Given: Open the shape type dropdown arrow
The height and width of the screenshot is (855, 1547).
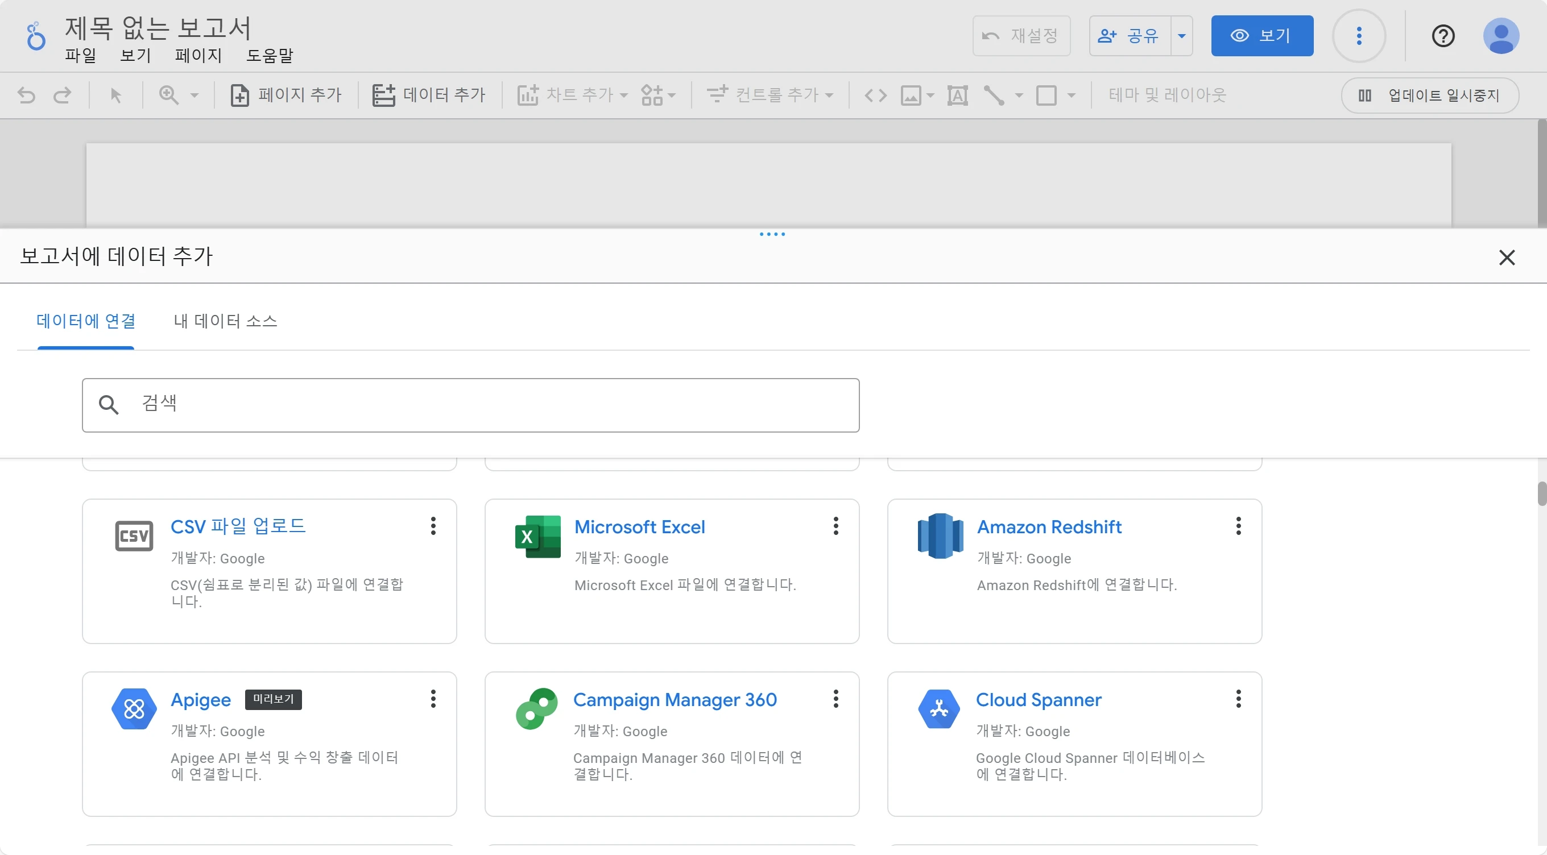Looking at the screenshot, I should 1071,95.
